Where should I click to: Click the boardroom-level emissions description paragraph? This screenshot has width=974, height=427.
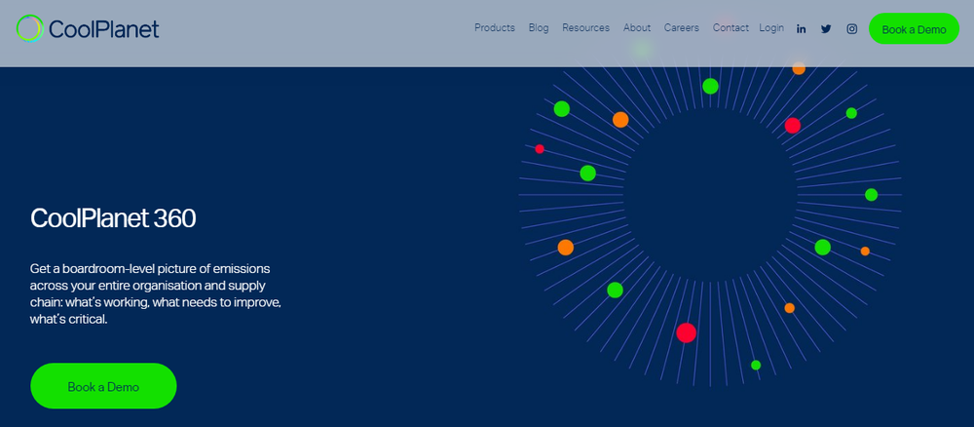point(156,294)
